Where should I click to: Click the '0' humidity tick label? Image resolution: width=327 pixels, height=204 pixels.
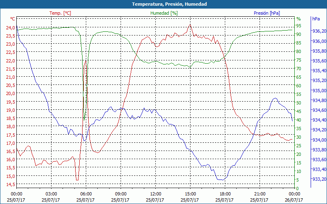tap(298, 188)
